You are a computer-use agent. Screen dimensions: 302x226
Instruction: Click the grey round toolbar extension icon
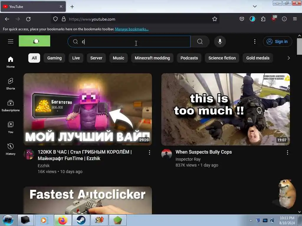click(x=284, y=19)
